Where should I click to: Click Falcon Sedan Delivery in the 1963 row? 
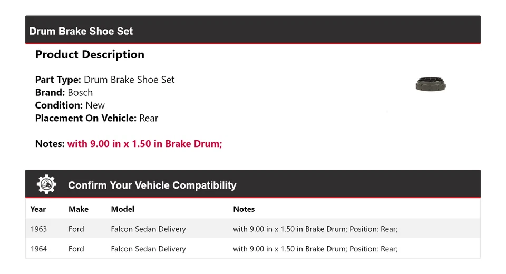(x=148, y=229)
